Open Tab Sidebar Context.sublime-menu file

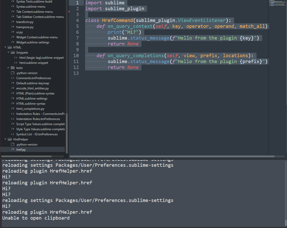click(x=40, y=17)
